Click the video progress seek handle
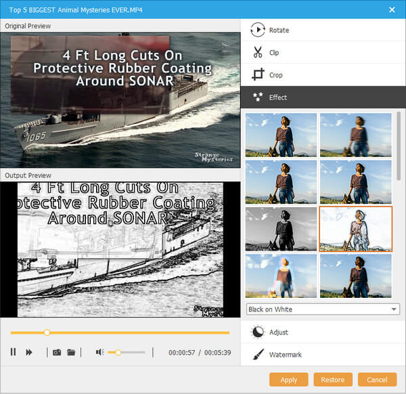The image size is (406, 394). (x=47, y=332)
